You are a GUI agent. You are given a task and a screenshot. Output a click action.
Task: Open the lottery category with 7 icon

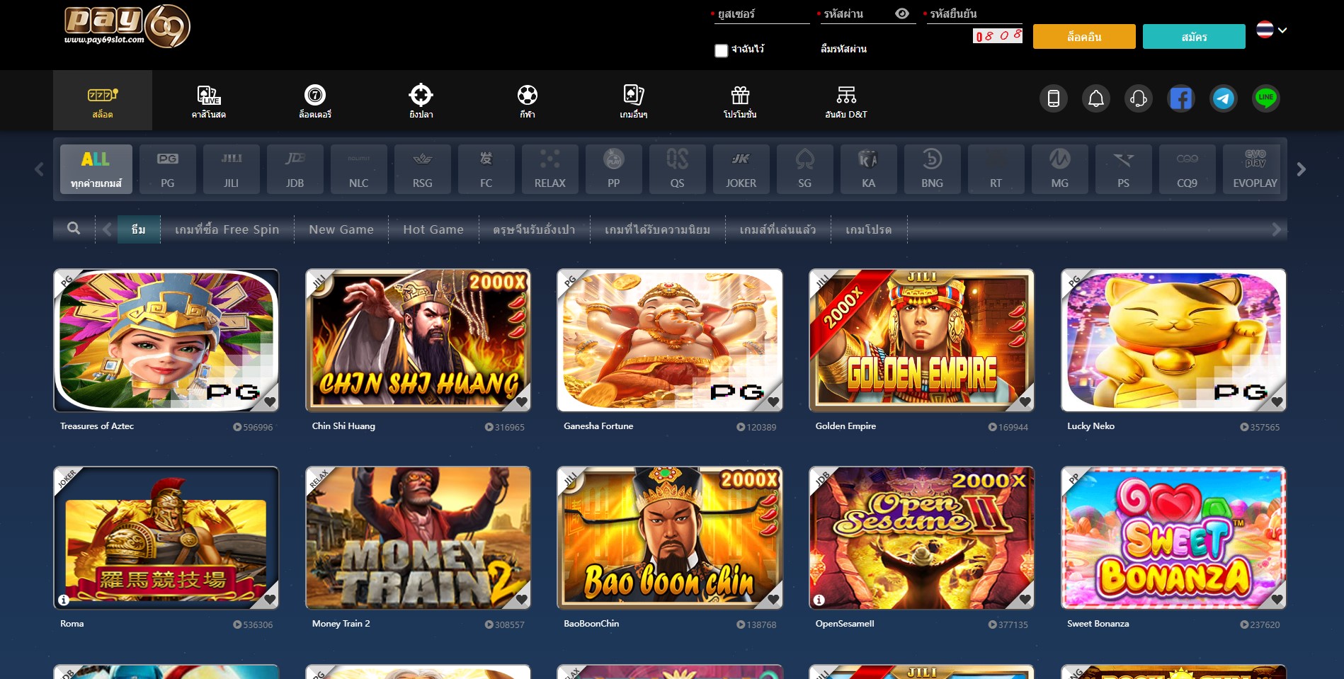315,100
